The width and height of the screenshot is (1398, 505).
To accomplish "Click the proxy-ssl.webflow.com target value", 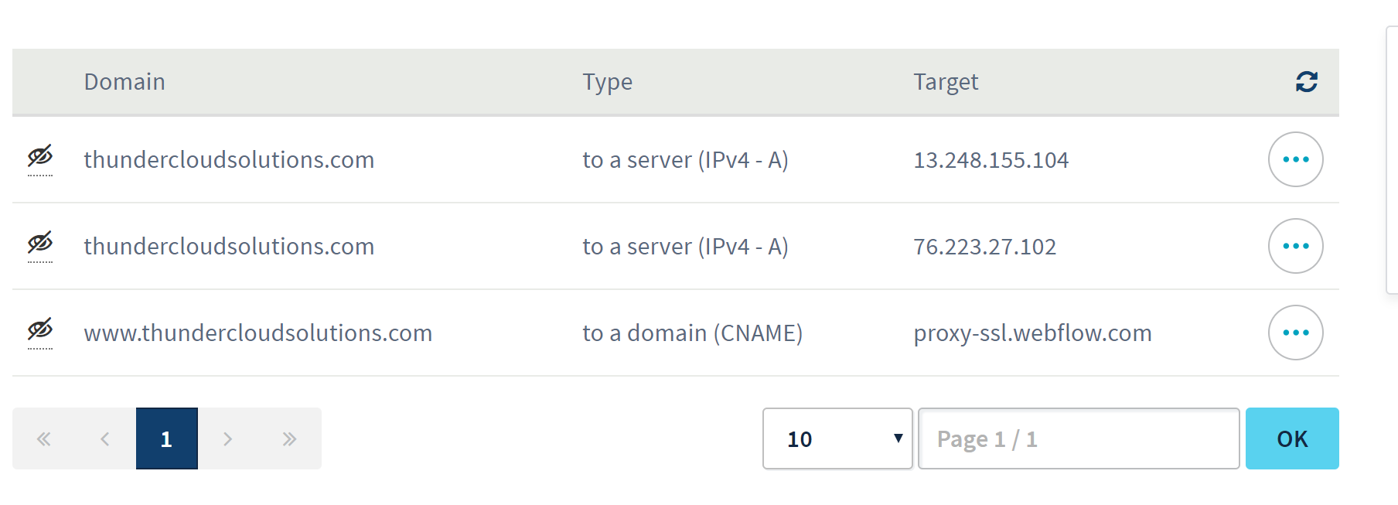I will pyautogui.click(x=1032, y=333).
